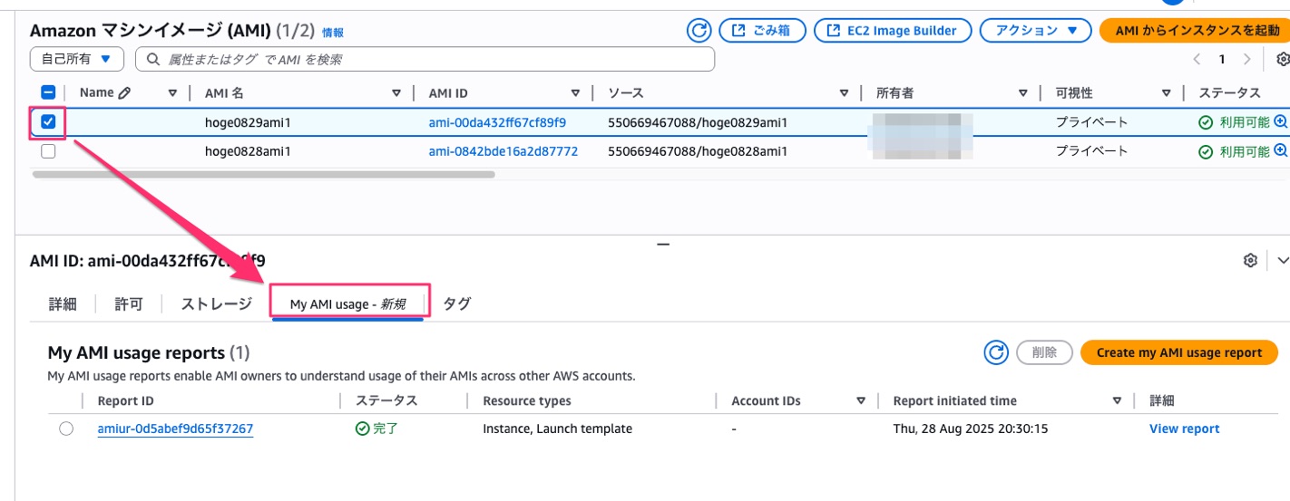Image resolution: width=1290 pixels, height=501 pixels.
Task: Click source 550669467088/hoge0828ami1 cell
Action: pos(697,151)
